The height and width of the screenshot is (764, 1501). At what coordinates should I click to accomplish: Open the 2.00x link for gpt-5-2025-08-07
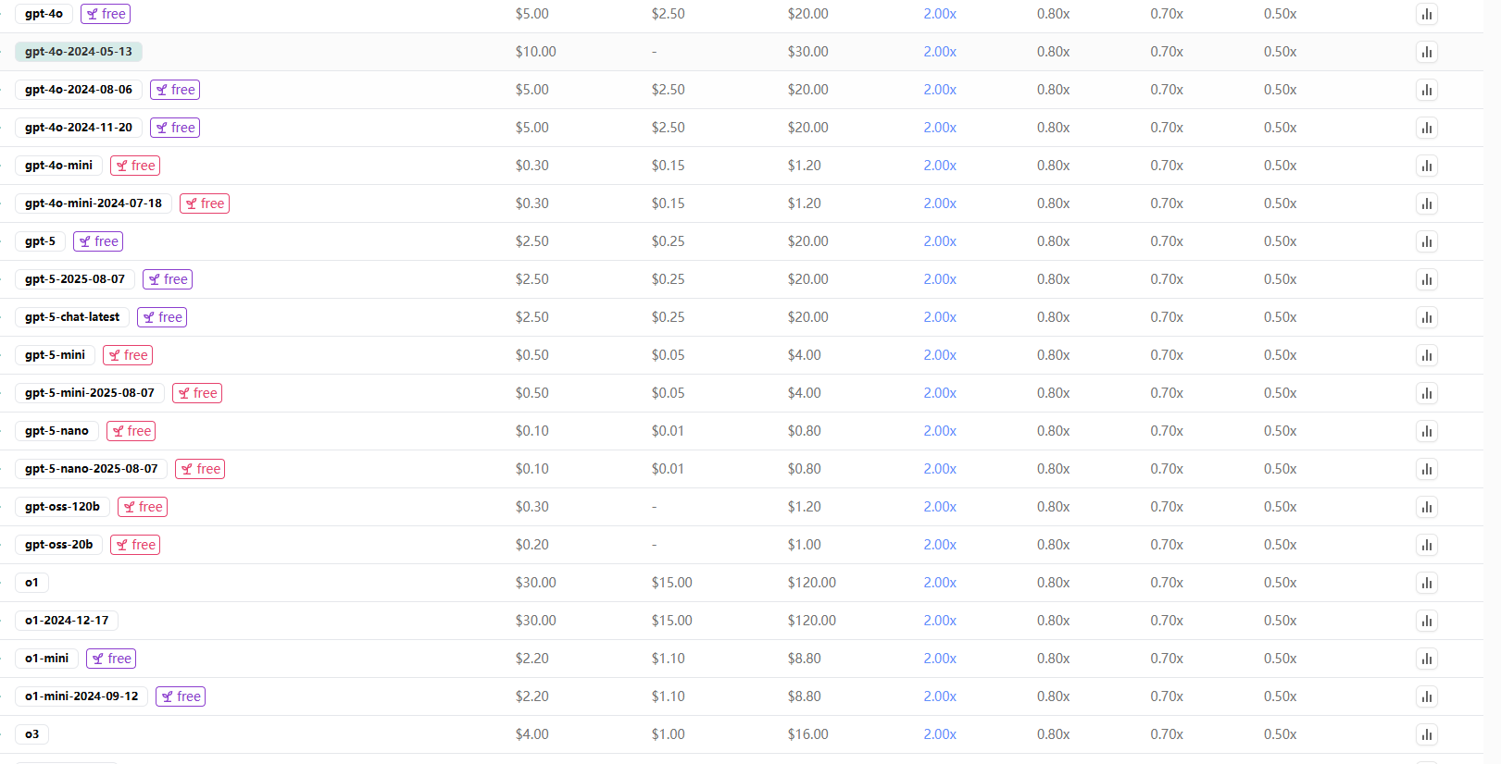939,279
